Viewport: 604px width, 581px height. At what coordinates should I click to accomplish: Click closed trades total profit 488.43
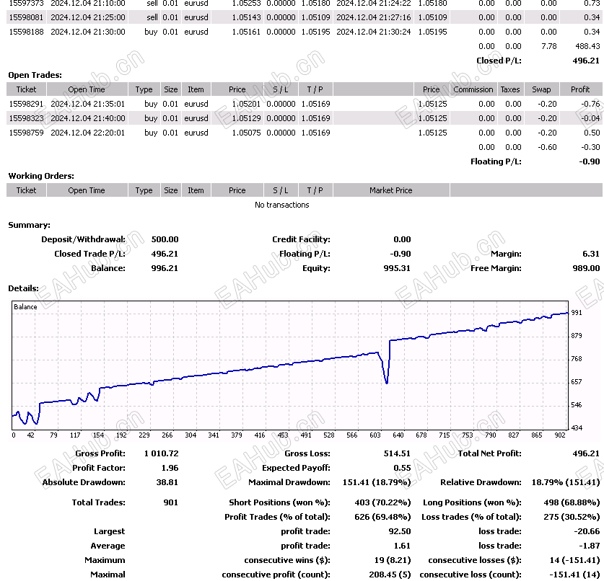point(587,46)
